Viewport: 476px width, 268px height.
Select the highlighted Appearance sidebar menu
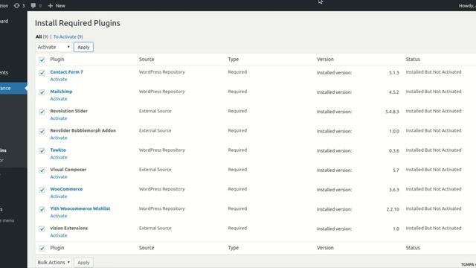click(x=13, y=88)
